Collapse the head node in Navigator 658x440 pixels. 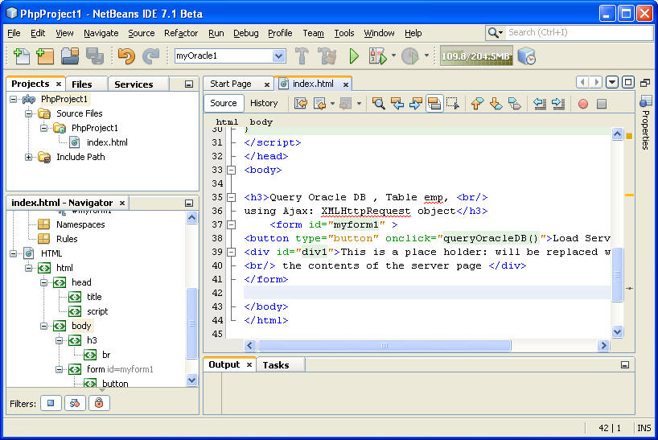point(43,282)
